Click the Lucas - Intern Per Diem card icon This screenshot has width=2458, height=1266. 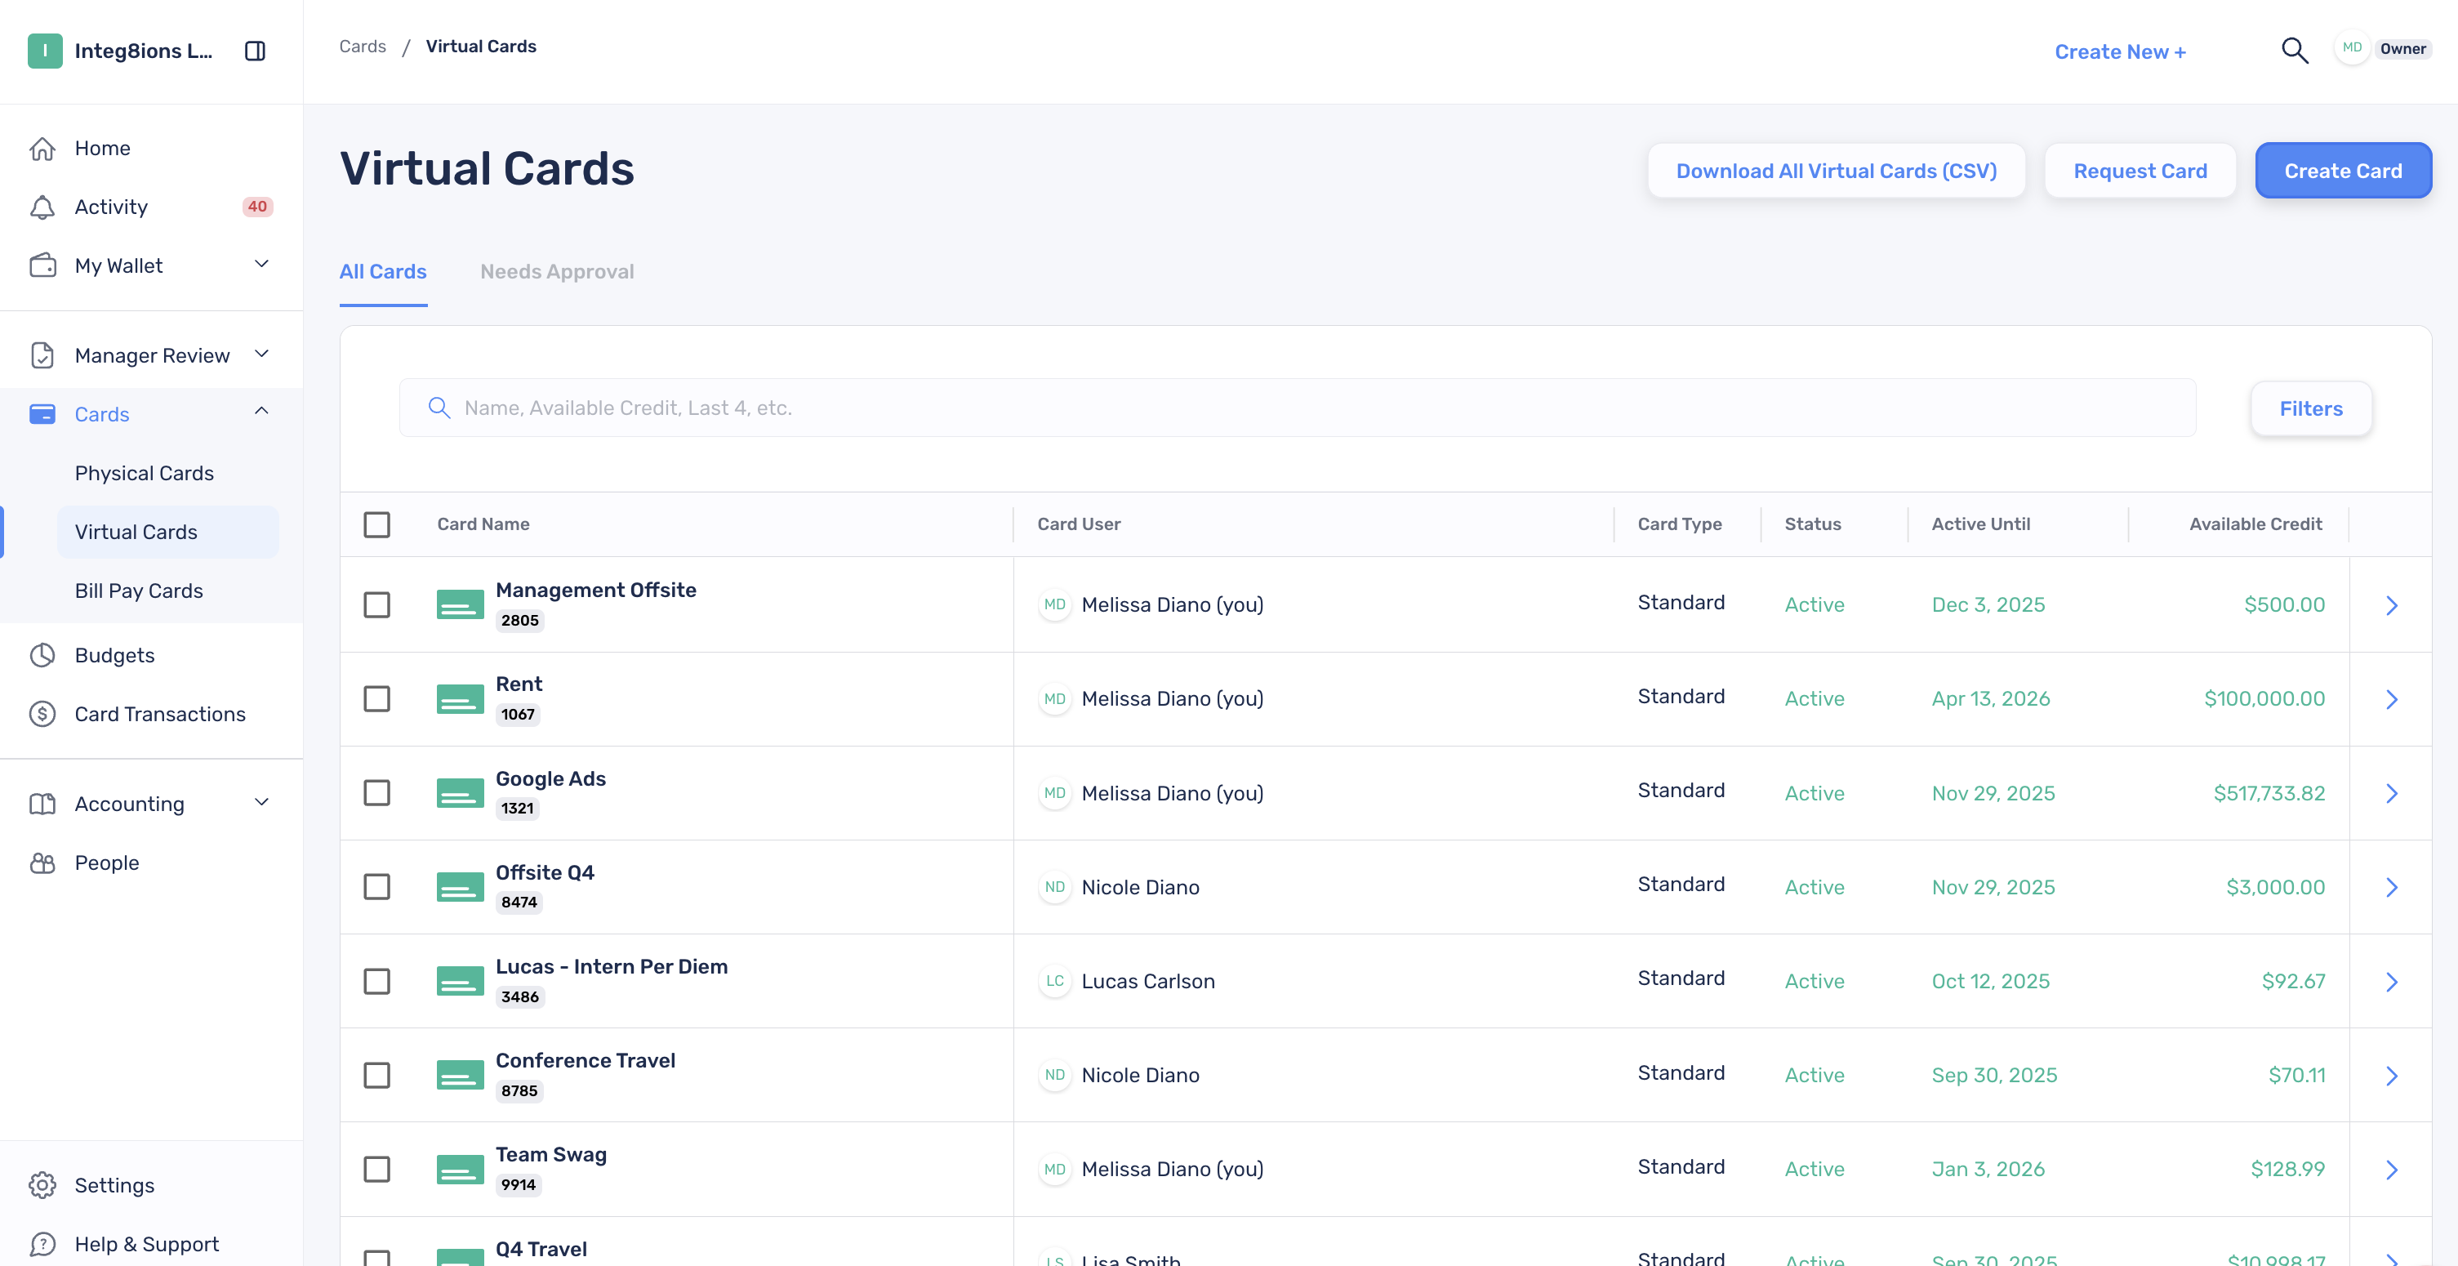point(460,982)
